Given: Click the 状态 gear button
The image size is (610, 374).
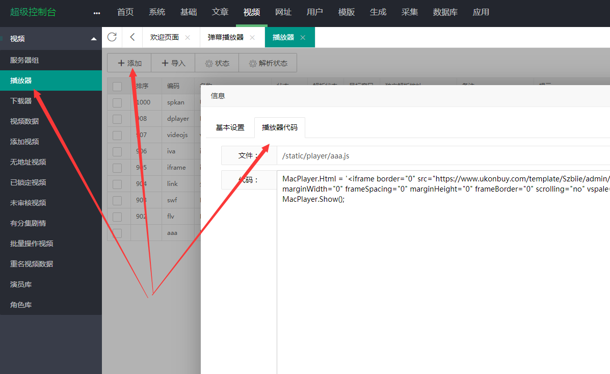Looking at the screenshot, I should 217,63.
